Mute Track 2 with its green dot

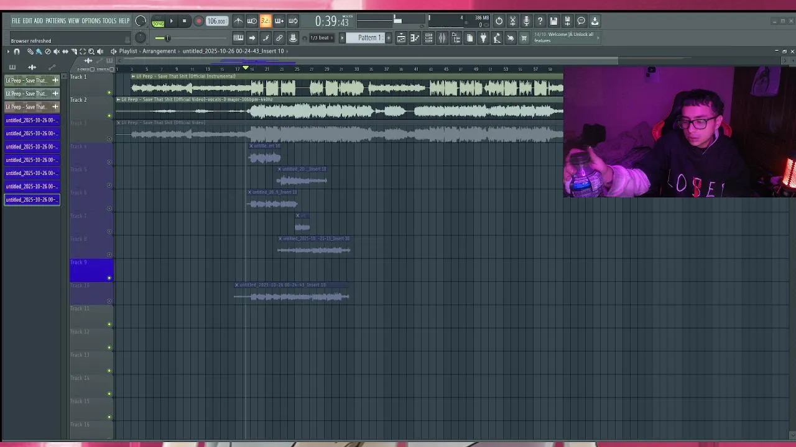pos(109,115)
